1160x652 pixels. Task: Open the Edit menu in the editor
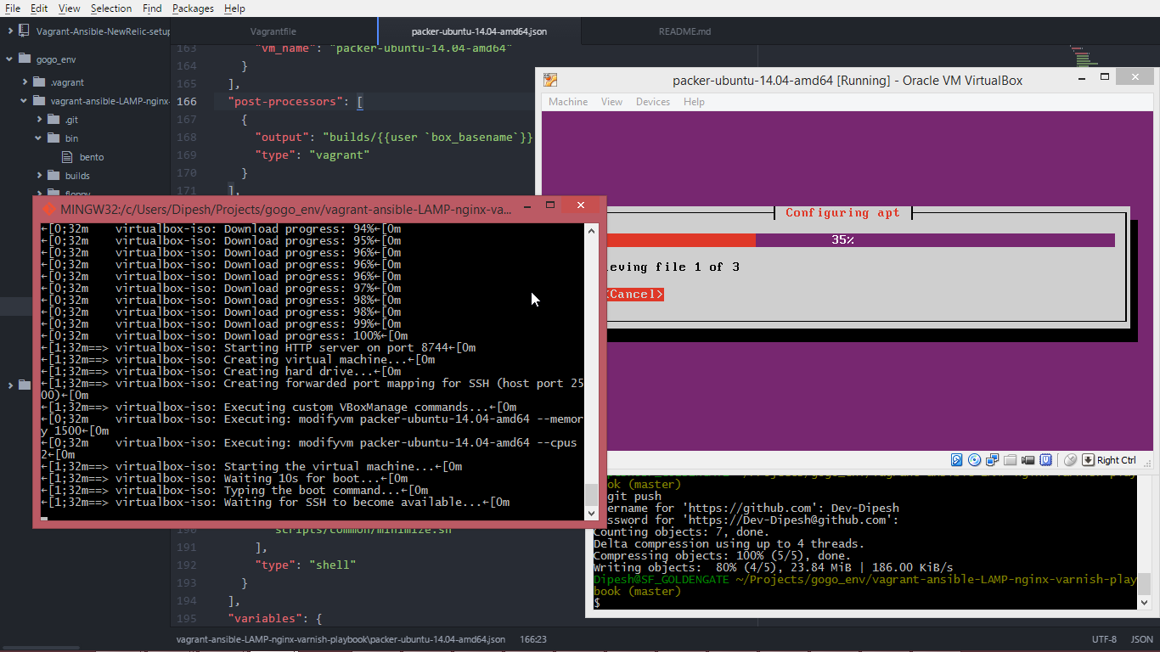[39, 8]
